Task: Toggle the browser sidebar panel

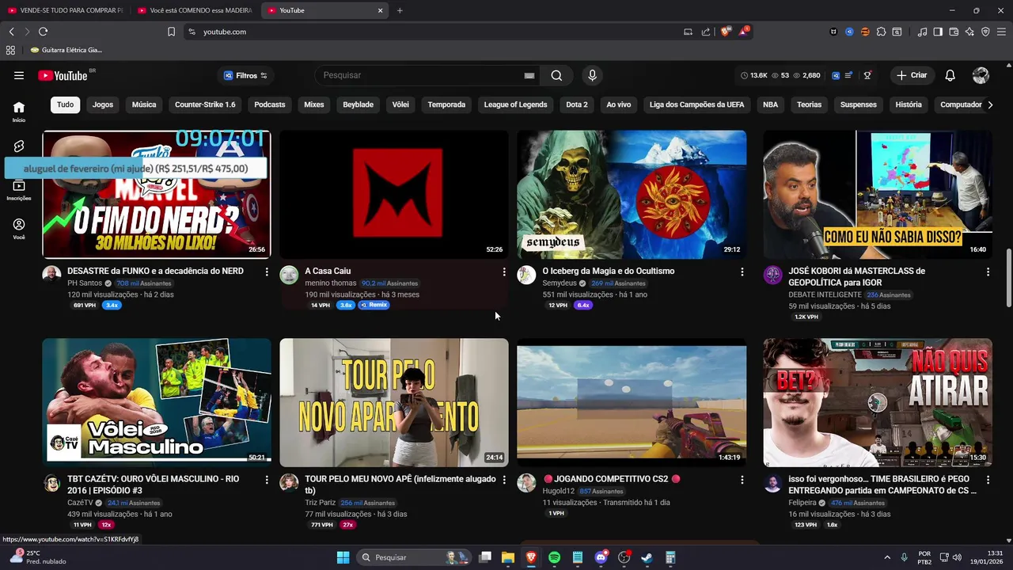Action: click(938, 32)
